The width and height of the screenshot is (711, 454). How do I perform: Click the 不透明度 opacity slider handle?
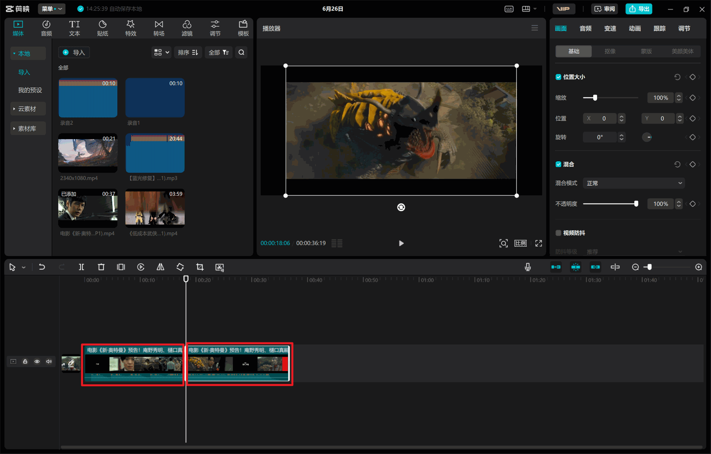coord(636,204)
